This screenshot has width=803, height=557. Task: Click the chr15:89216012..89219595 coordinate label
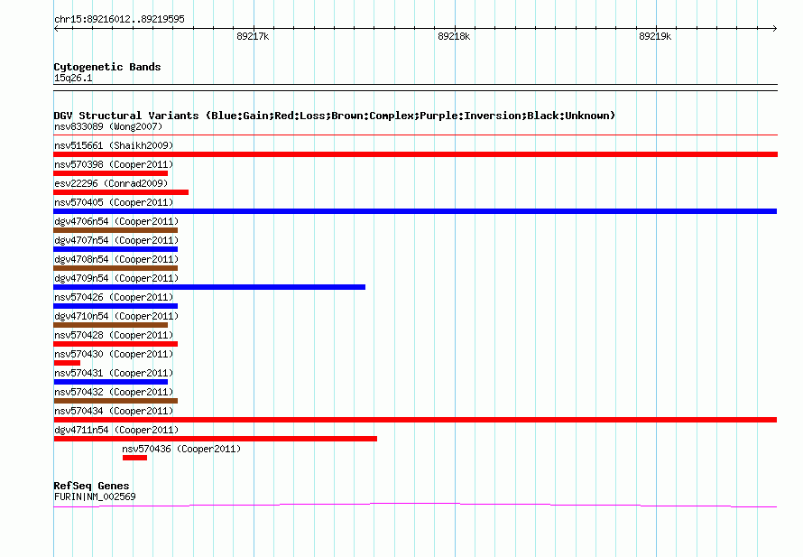tap(119, 19)
